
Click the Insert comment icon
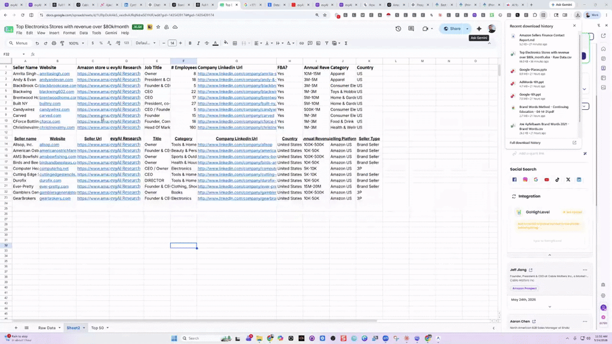click(310, 43)
